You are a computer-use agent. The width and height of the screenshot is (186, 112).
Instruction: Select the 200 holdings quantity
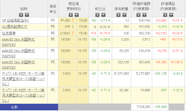coord(126,33)
